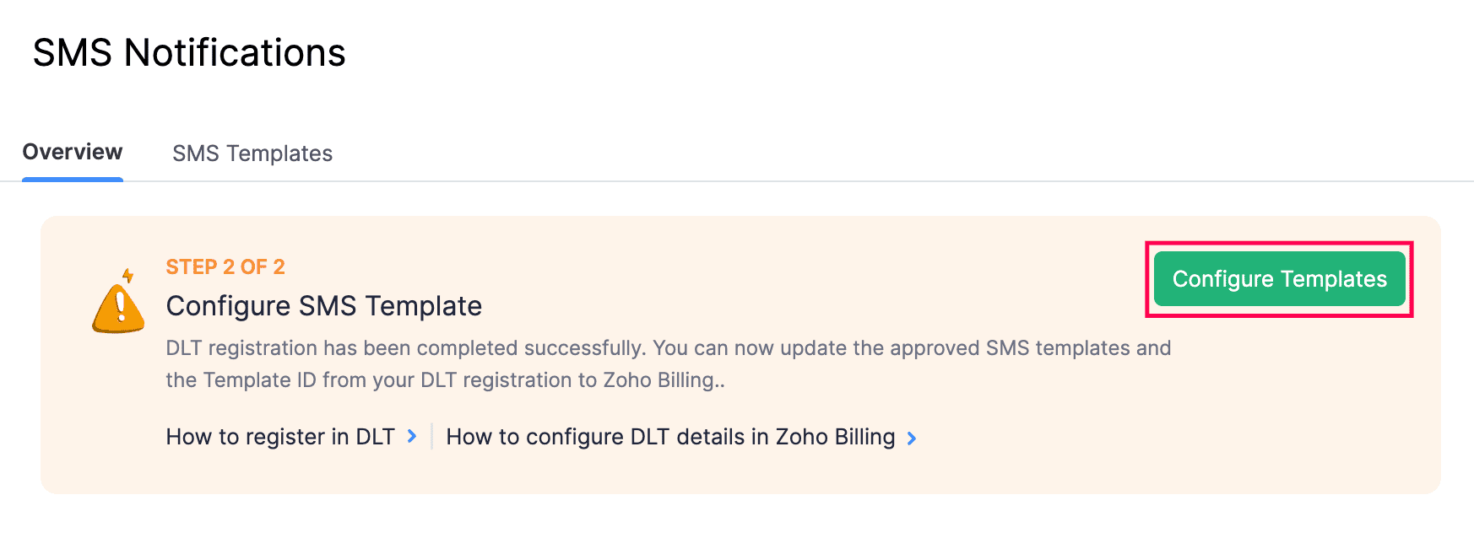Click the DLT registration success message text
This screenshot has width=1474, height=538.
click(667, 363)
